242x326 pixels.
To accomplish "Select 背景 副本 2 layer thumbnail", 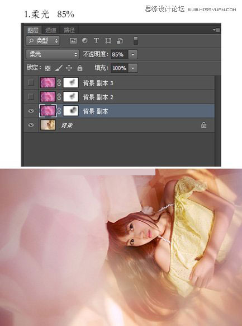I will coord(48,97).
